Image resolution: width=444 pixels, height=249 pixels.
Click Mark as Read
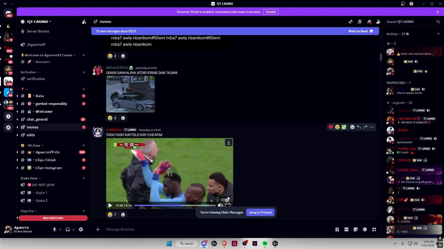click(361, 31)
